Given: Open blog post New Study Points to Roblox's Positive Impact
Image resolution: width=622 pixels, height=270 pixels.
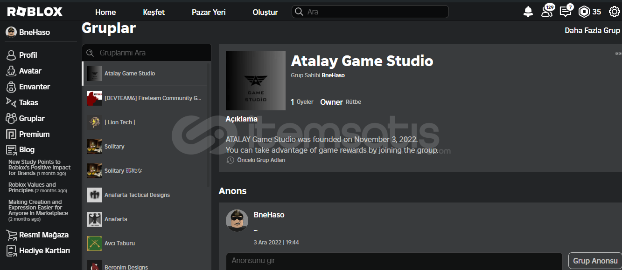Looking at the screenshot, I should click(40, 168).
